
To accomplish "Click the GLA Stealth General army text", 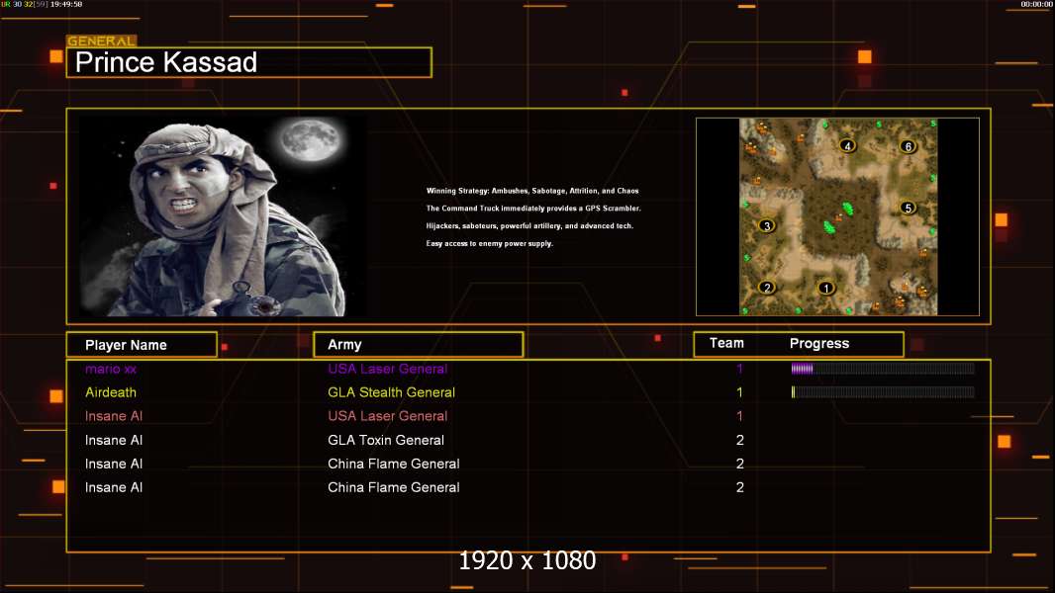I will click(x=392, y=392).
